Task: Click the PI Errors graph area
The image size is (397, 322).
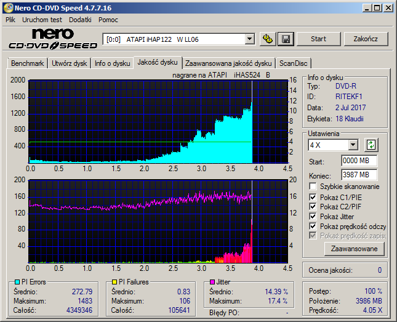Action: tap(159, 122)
